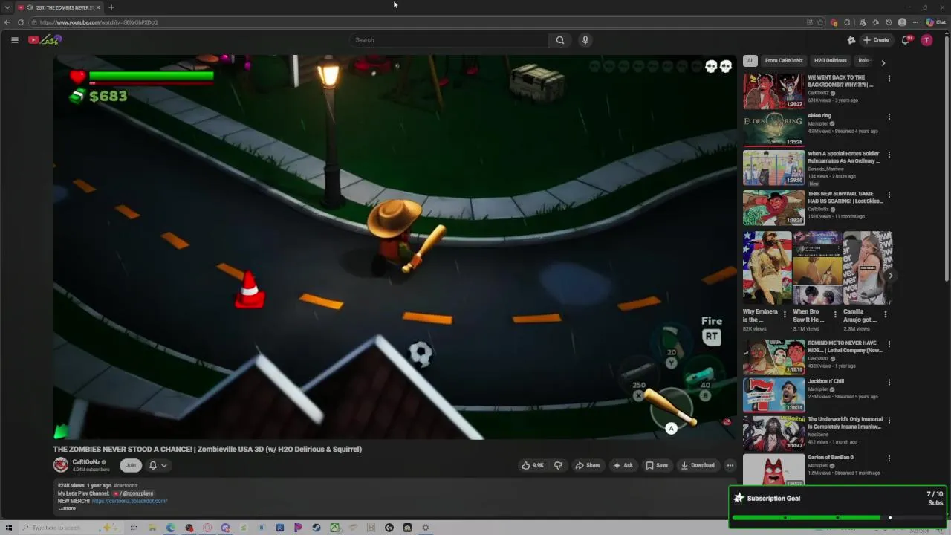Screen dimensions: 951x535
Task: Mute the tab via speaker icon
Action: pos(29,7)
